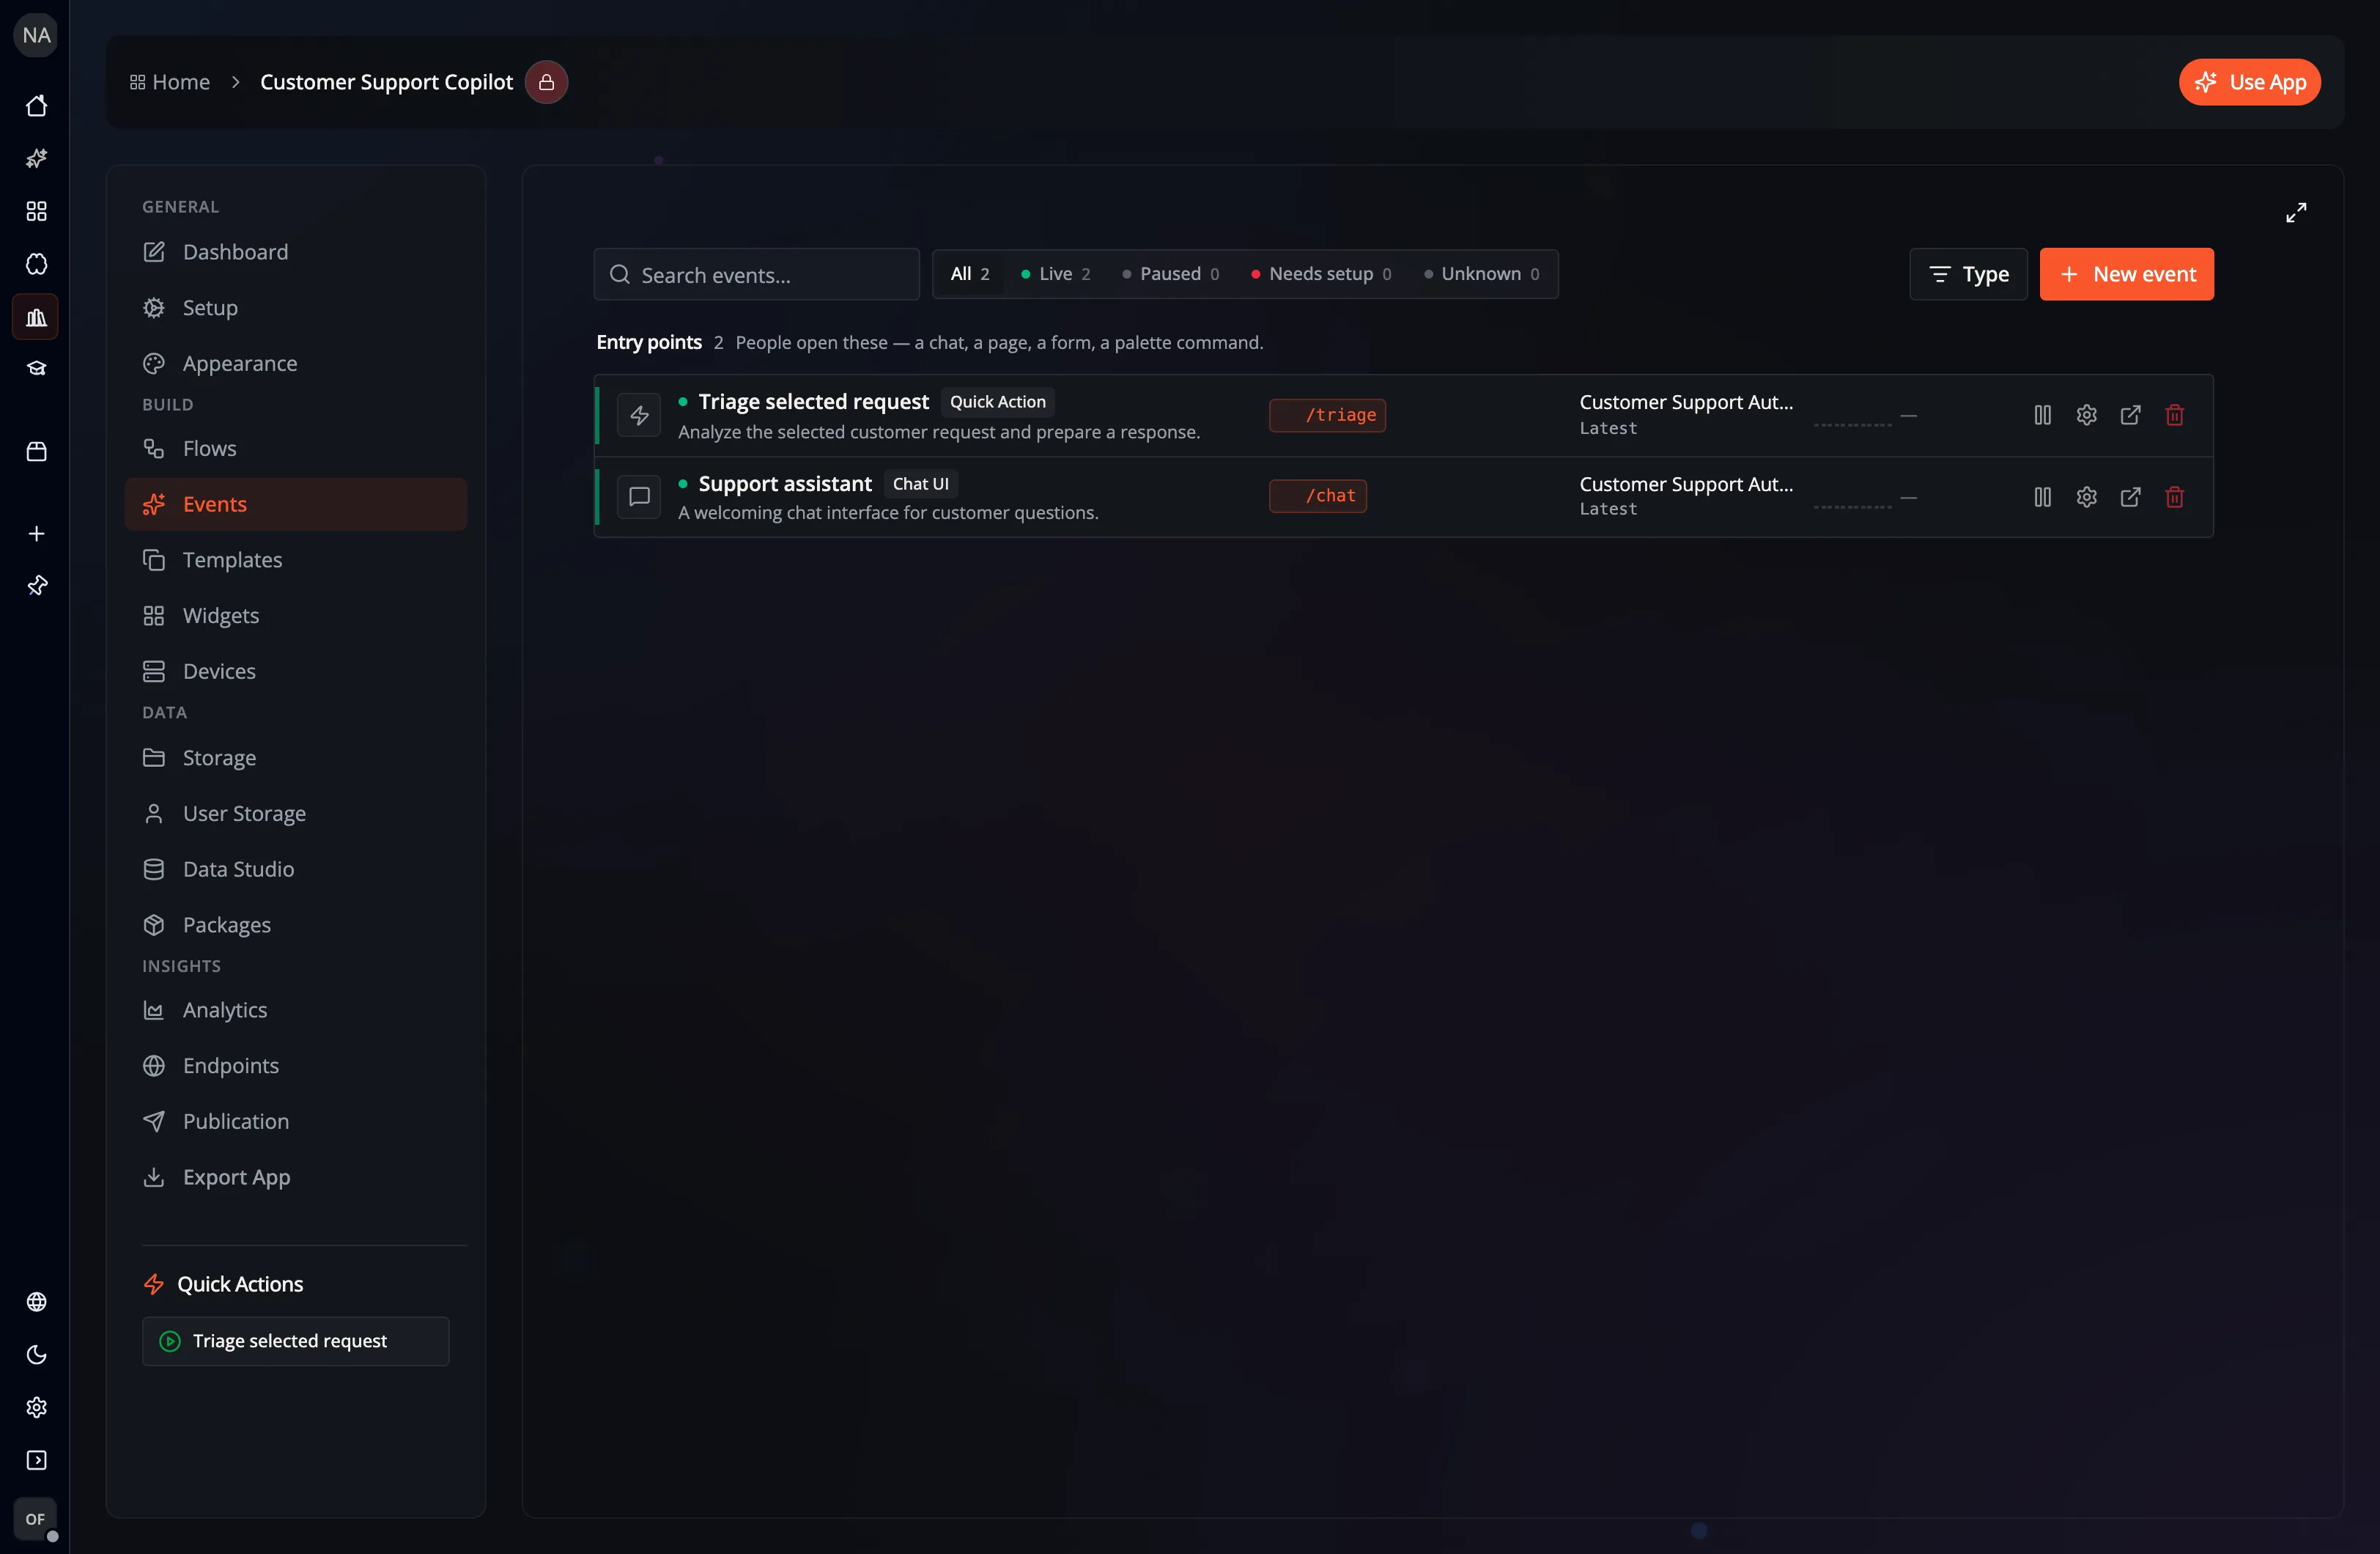Click the NA avatar at top left
This screenshot has height=1554, width=2380.
click(x=36, y=35)
